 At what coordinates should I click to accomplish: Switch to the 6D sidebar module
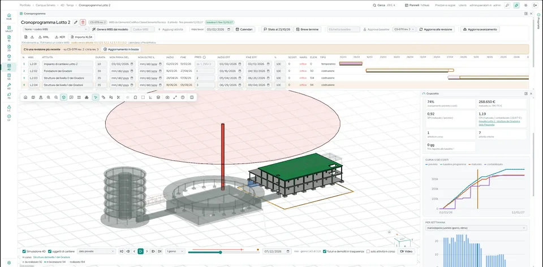pyautogui.click(x=8, y=86)
